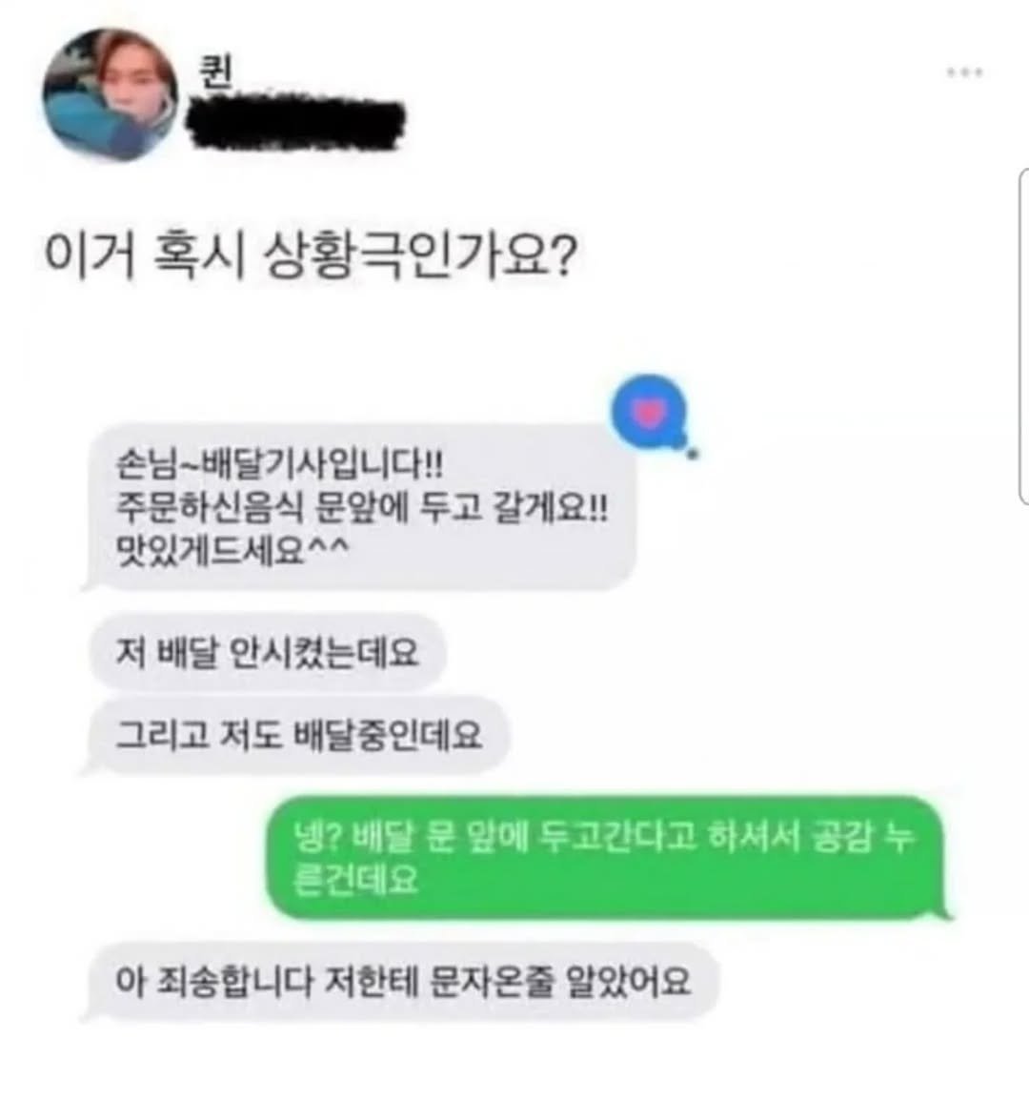This screenshot has height=1100, width=1029.
Task: Select the line 손님~배달기사입니다!!
Action: point(279,464)
